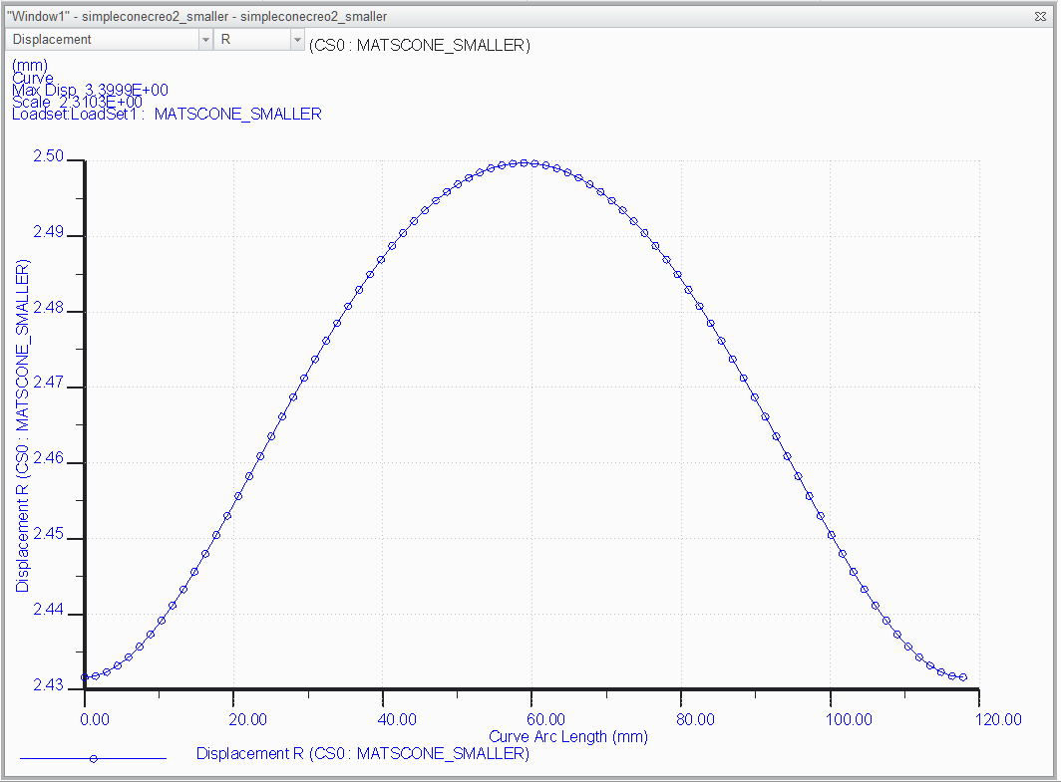Click the 80.00 x-axis tick label
The image size is (1061, 782).
point(696,720)
